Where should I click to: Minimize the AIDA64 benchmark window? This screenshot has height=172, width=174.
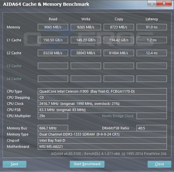tap(152, 4)
